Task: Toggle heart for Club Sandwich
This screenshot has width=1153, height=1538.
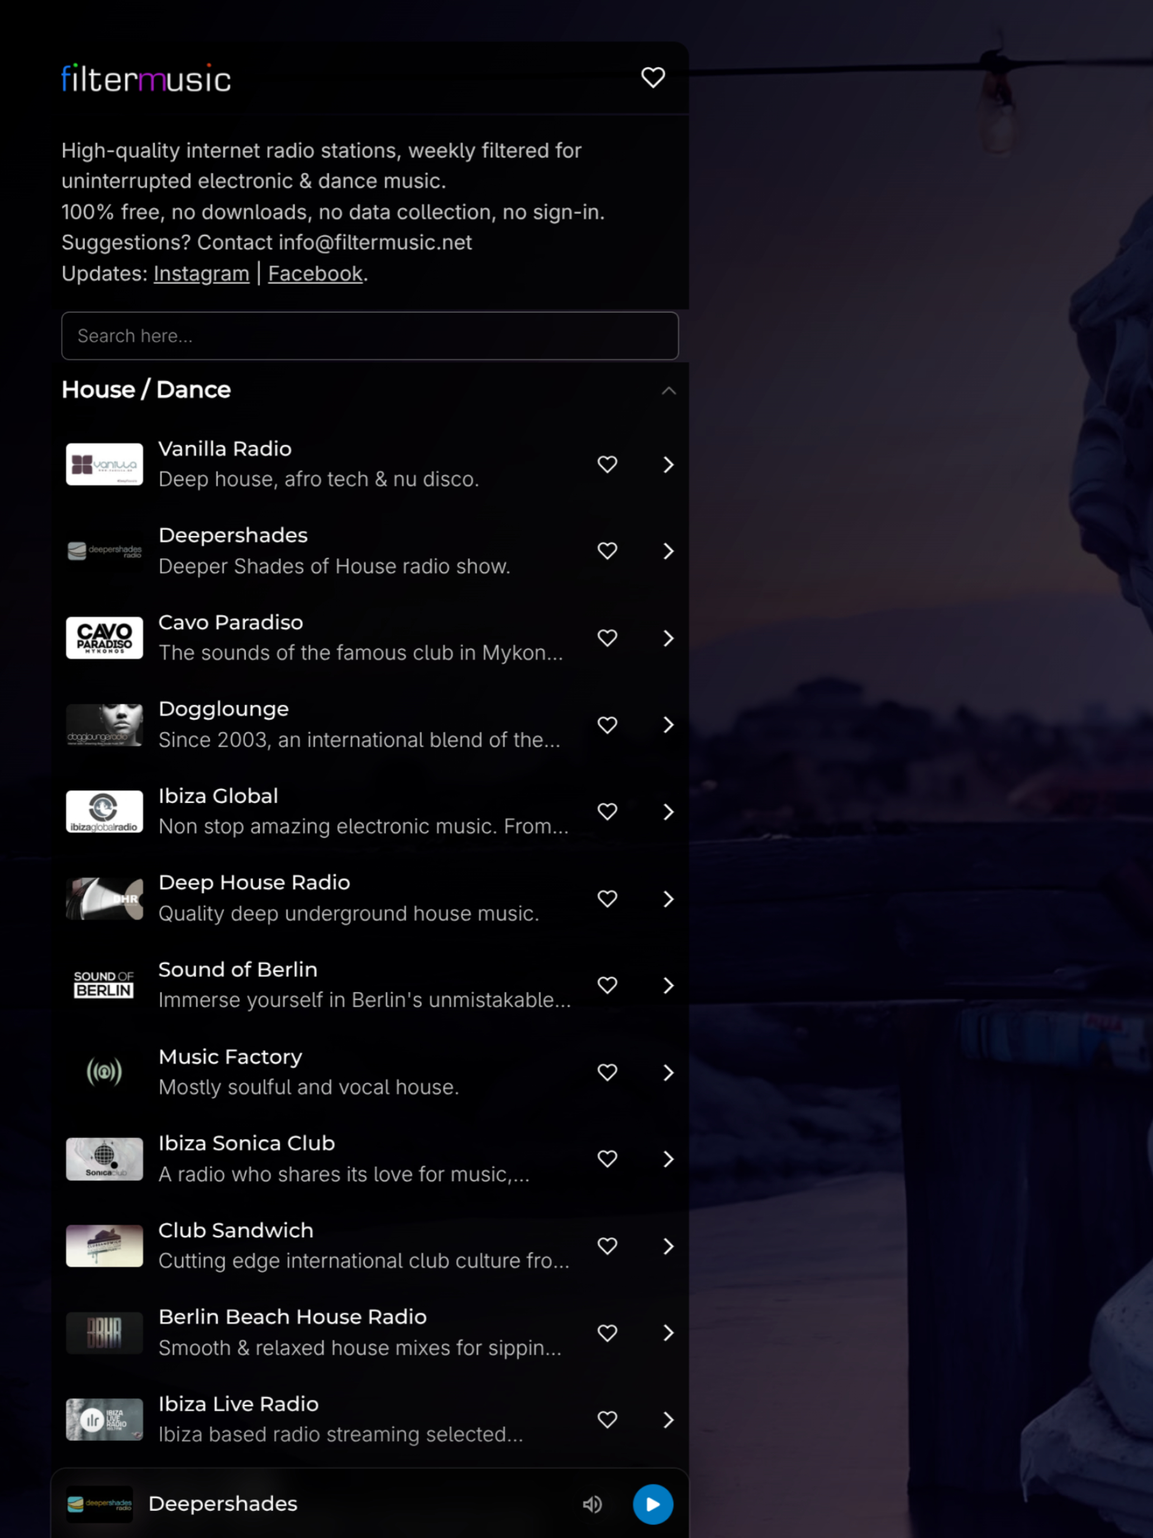Action: (x=607, y=1246)
